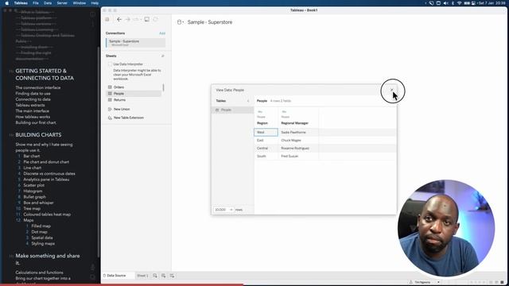The width and height of the screenshot is (509, 286).
Task: Close the View Data: People dialog
Action: 391,90
